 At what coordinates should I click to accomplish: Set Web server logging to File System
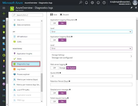(x=71, y=68)
